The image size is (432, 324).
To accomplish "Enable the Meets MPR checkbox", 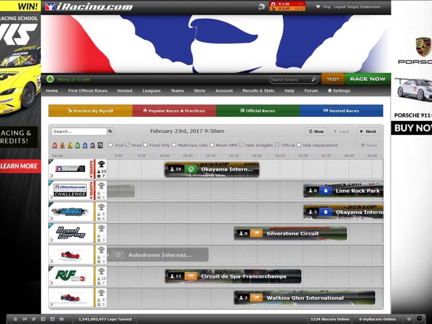I will 212,145.
